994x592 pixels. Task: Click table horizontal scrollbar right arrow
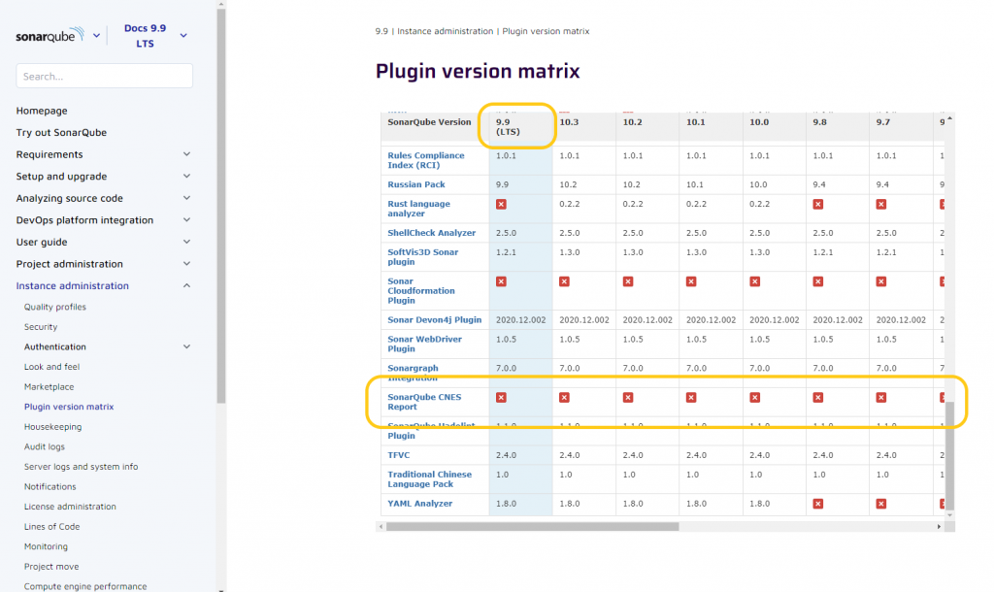939,527
